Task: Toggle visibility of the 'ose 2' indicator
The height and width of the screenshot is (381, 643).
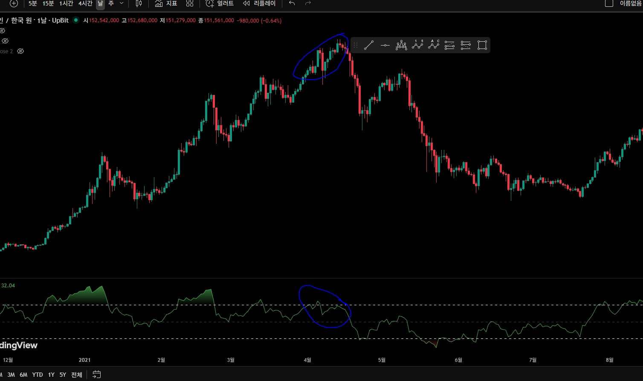Action: pyautogui.click(x=20, y=51)
